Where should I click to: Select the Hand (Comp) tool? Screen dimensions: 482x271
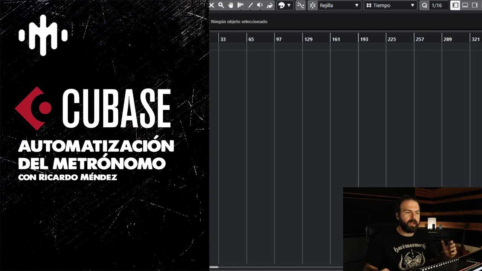pyautogui.click(x=231, y=5)
